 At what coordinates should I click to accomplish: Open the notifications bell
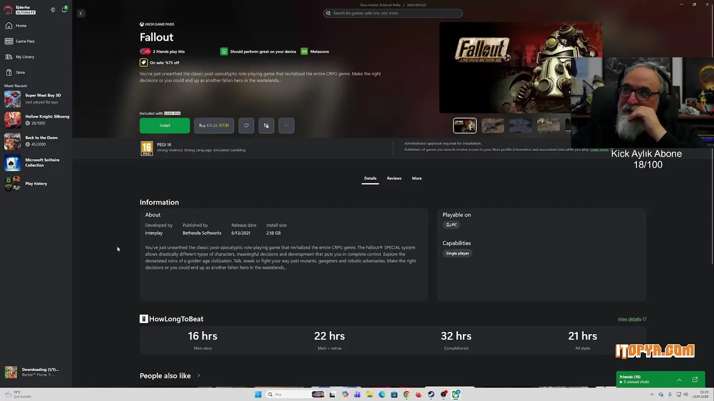(64, 9)
